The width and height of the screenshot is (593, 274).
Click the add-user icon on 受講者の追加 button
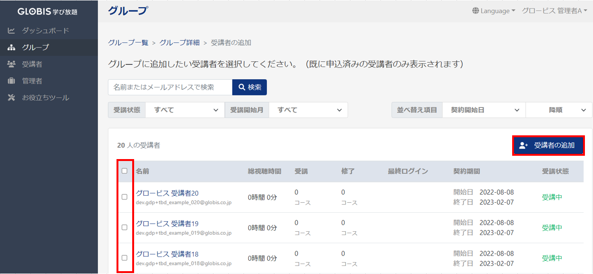click(524, 146)
